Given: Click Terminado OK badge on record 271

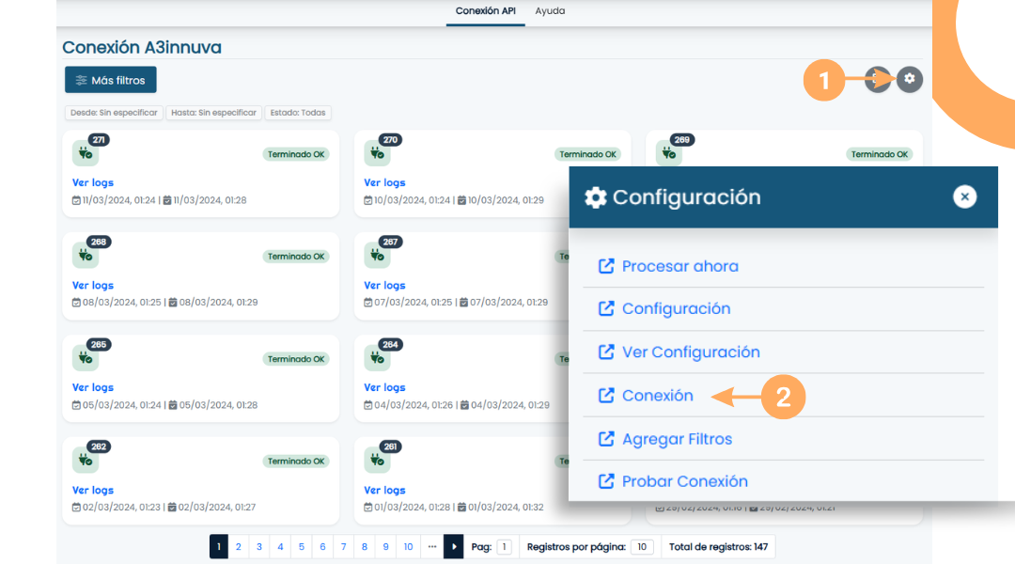Looking at the screenshot, I should [x=296, y=154].
